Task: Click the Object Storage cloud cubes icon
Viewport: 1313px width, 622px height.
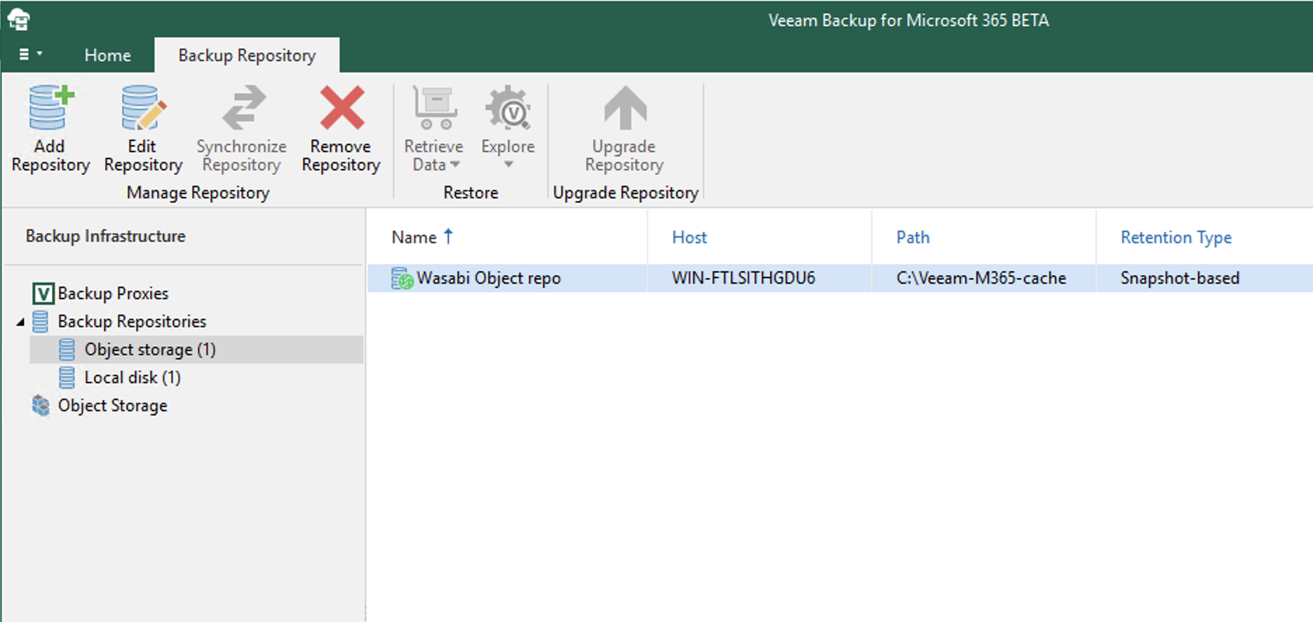Action: click(x=41, y=406)
